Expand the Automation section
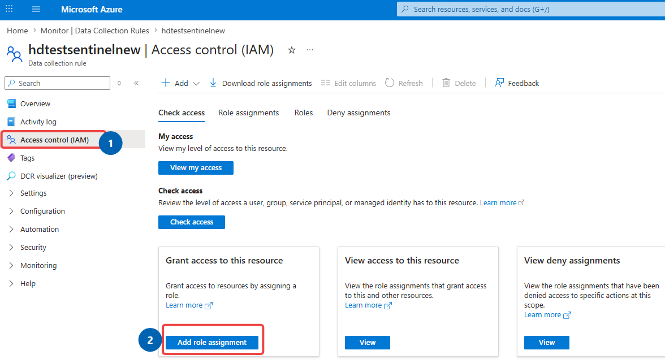The height and width of the screenshot is (363, 665). pos(11,229)
